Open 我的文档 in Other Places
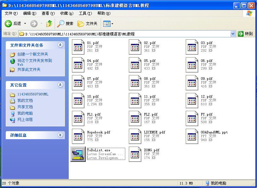This screenshot has height=188, width=257. (25, 101)
